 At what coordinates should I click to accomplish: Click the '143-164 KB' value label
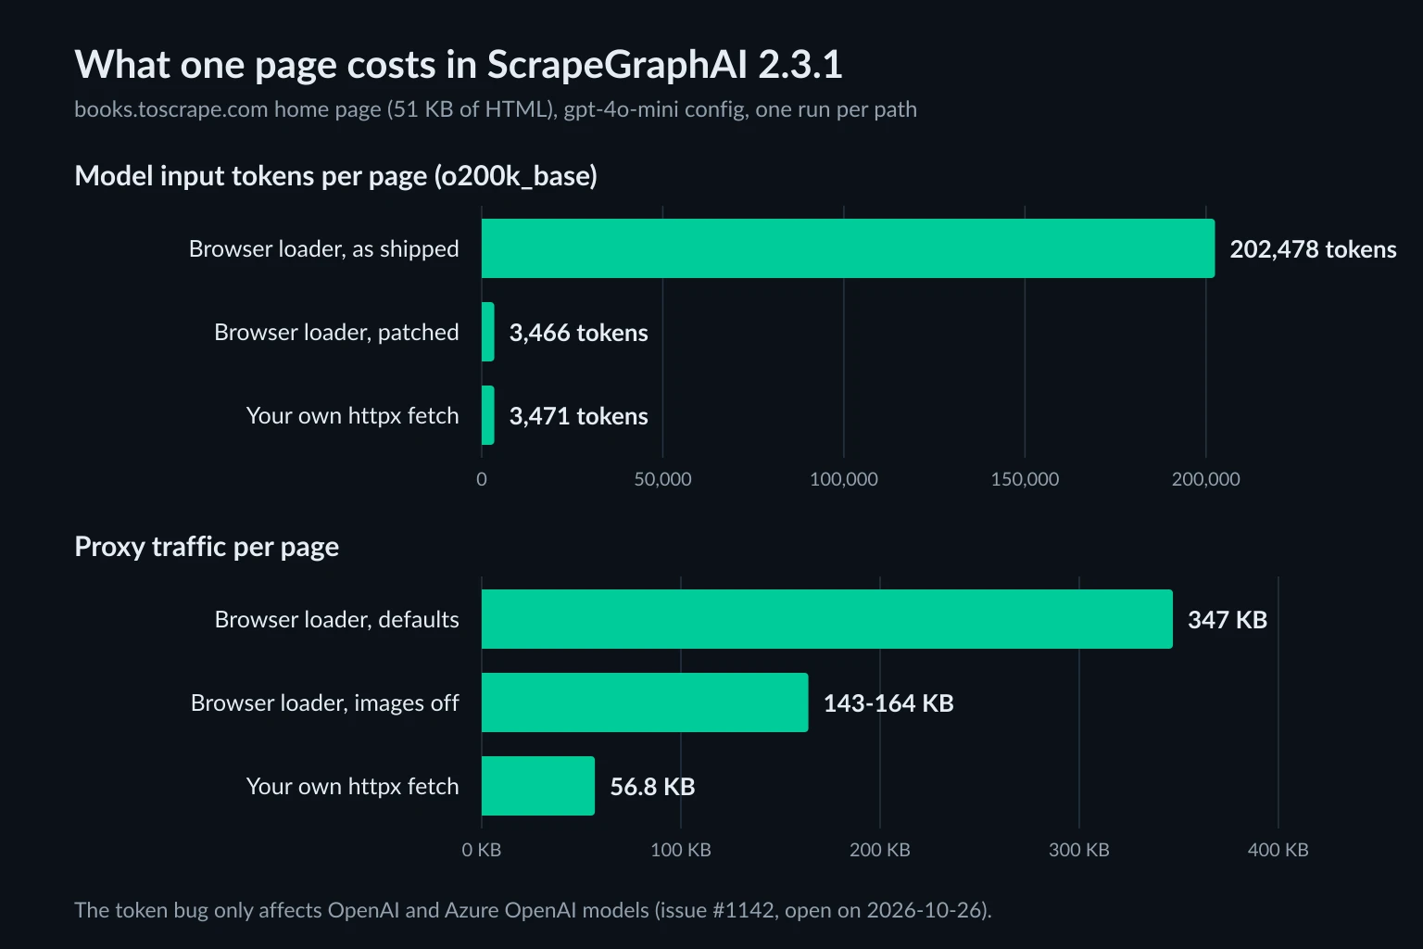tap(888, 703)
